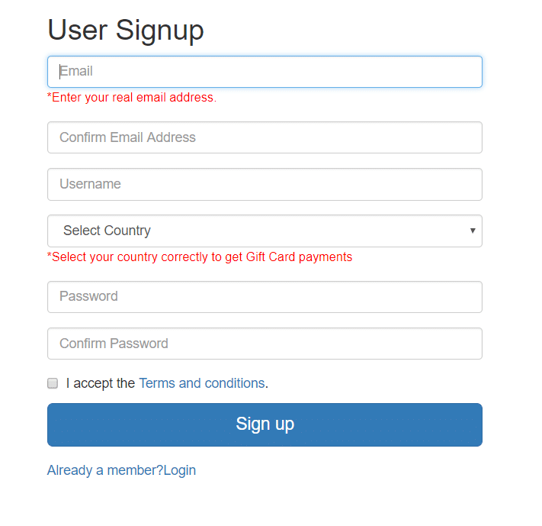Click into the Username text box
Viewport: 542px width, 526px height.
(265, 184)
